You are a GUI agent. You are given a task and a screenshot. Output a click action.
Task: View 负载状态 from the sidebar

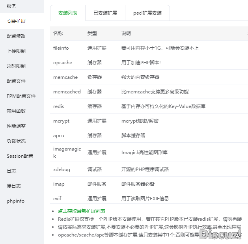pos(16,141)
